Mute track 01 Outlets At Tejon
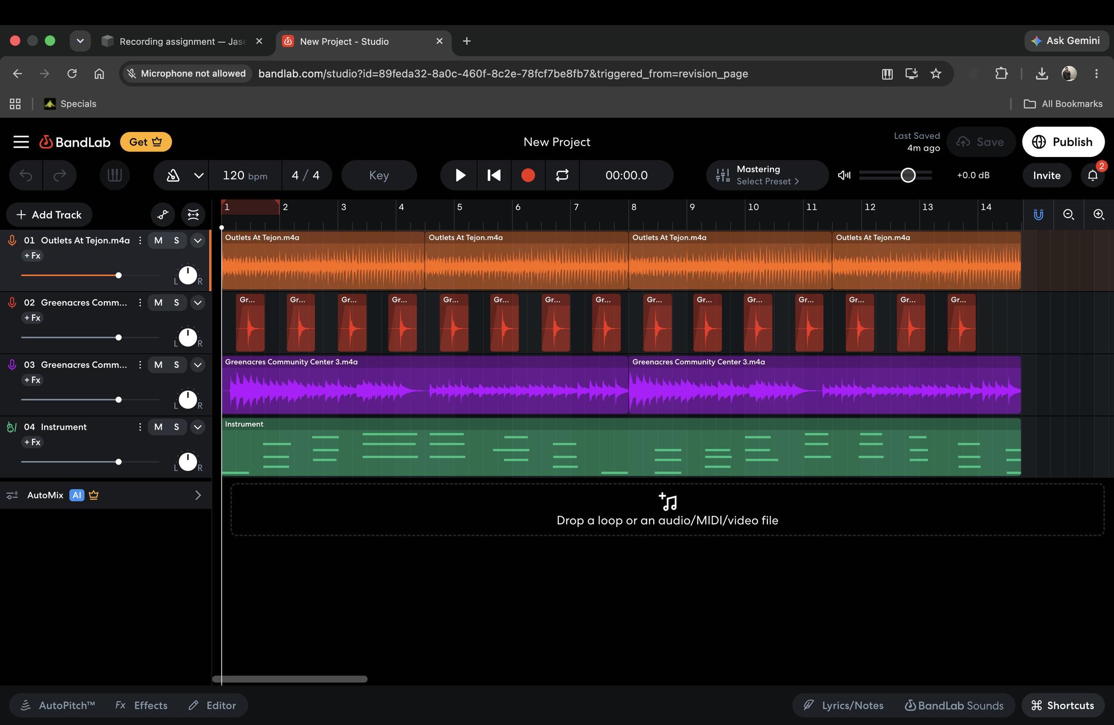Viewport: 1114px width, 725px height. point(158,240)
